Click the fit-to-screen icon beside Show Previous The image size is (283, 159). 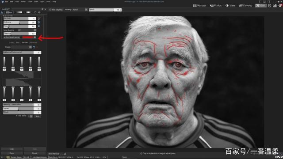61,154
